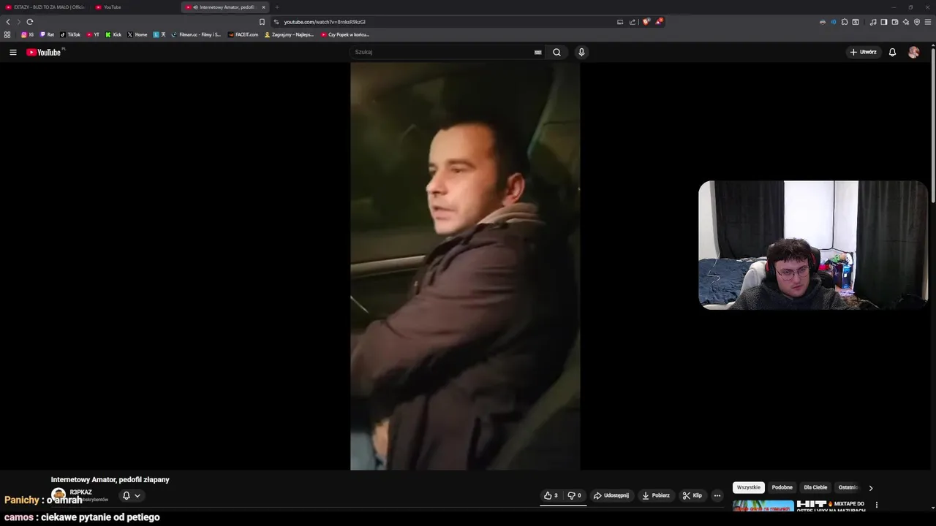Viewport: 936px width, 526px height.
Task: Reload the current page
Action: [29, 22]
